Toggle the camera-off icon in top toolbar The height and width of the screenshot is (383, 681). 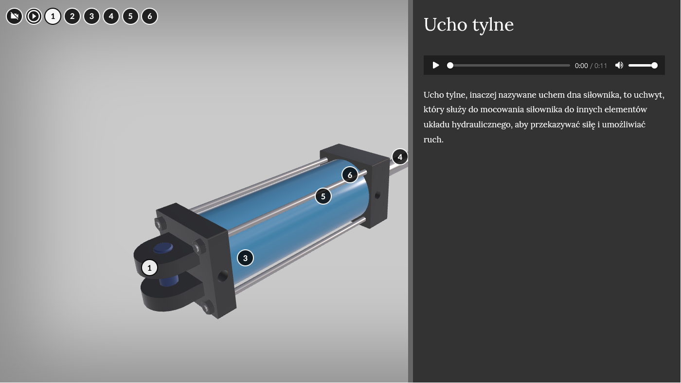pos(15,17)
